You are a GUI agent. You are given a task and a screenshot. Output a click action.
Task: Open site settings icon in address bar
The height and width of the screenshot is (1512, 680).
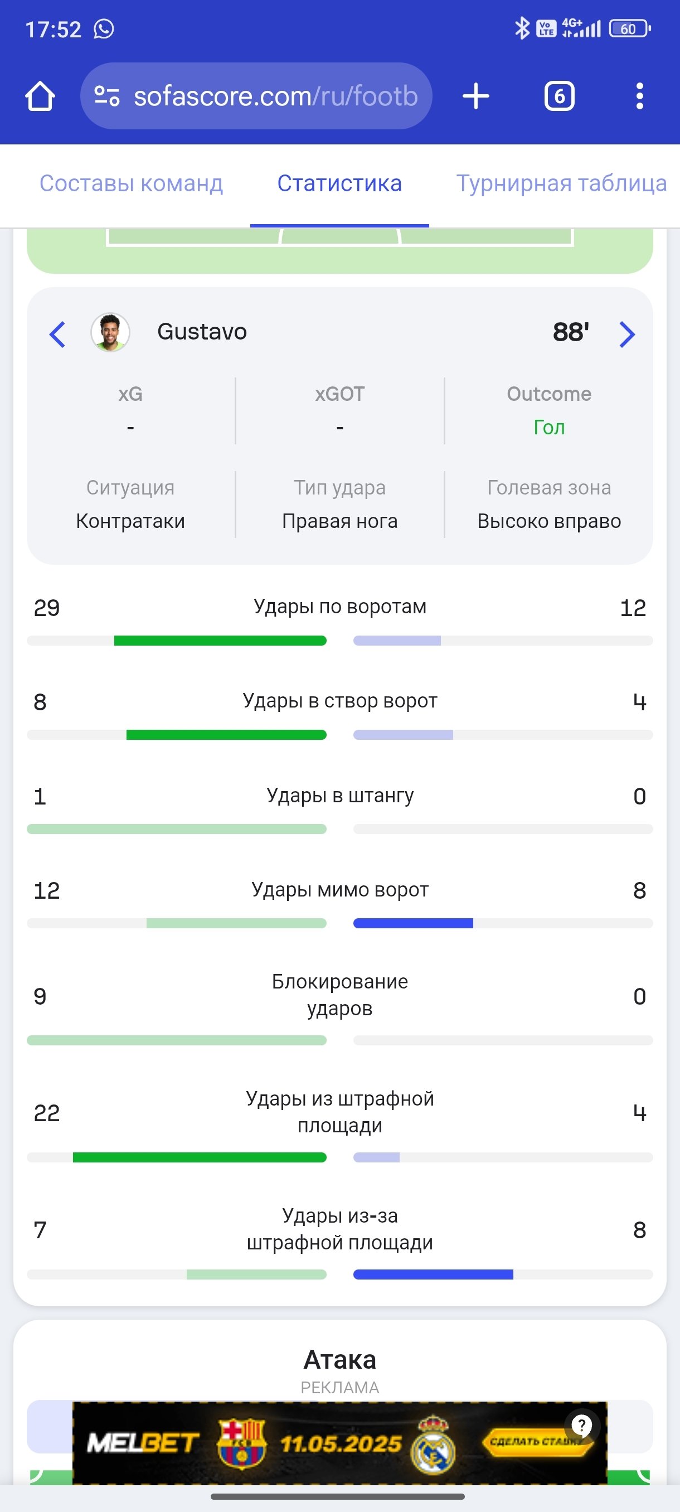[107, 96]
